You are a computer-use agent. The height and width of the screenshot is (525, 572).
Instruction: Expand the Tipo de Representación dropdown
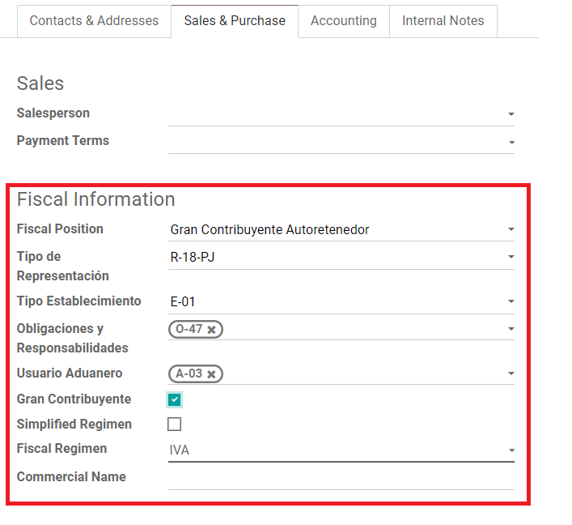coord(341,258)
